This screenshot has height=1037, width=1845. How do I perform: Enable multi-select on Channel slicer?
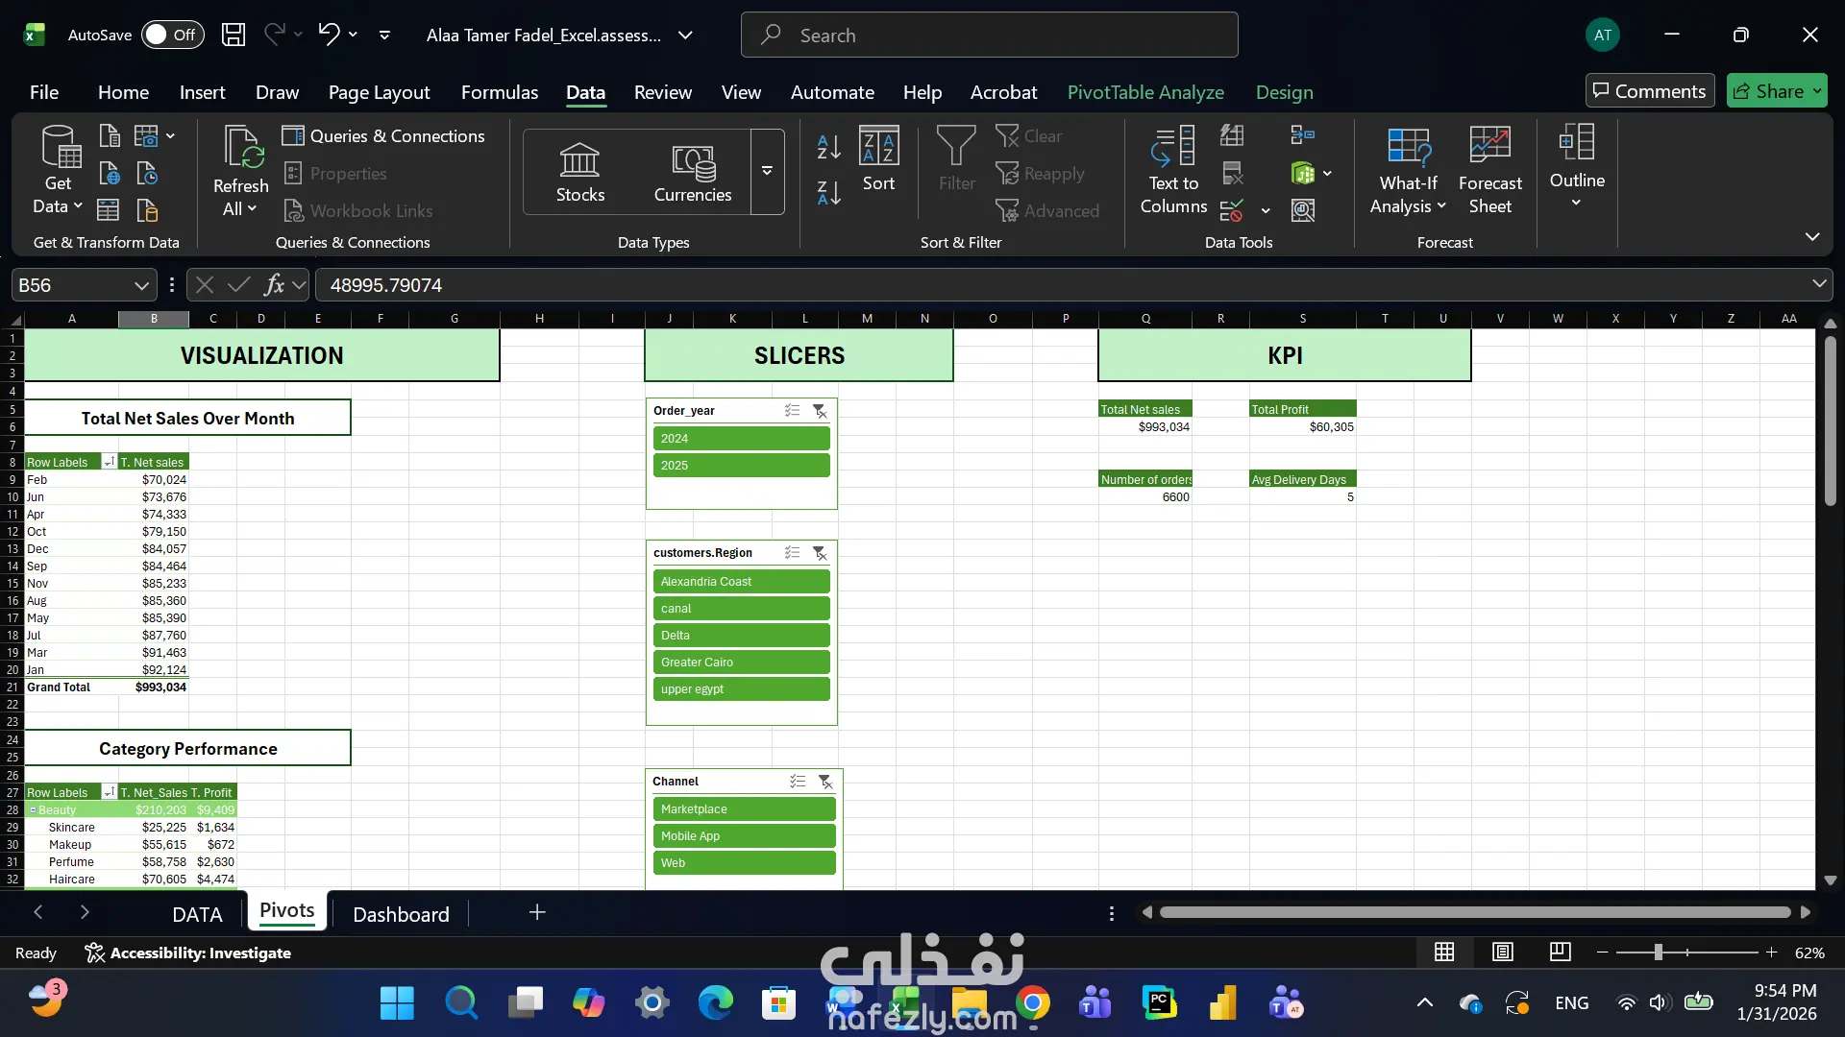pos(798,782)
